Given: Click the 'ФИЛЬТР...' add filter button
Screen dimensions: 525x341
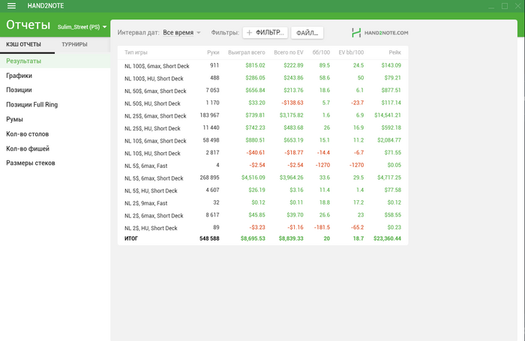Looking at the screenshot, I should 265,32.
